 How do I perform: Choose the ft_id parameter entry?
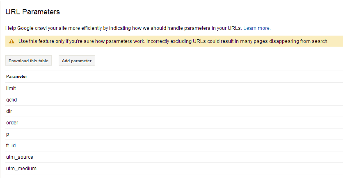click(x=174, y=146)
